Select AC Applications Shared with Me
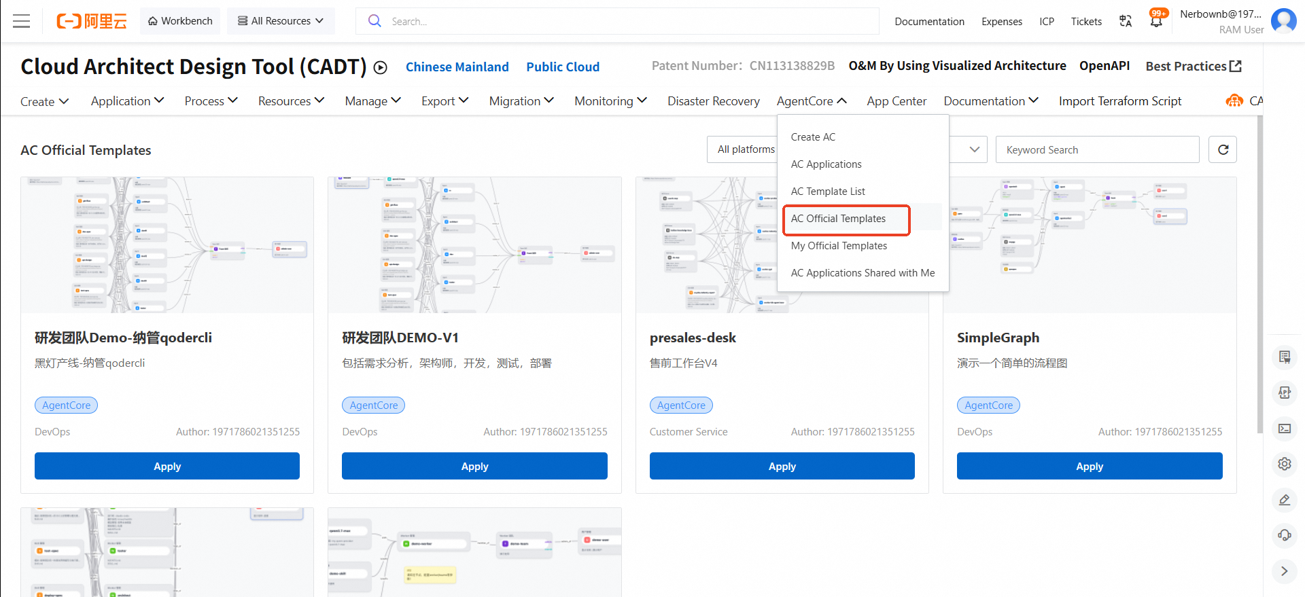The image size is (1305, 597). 863,273
